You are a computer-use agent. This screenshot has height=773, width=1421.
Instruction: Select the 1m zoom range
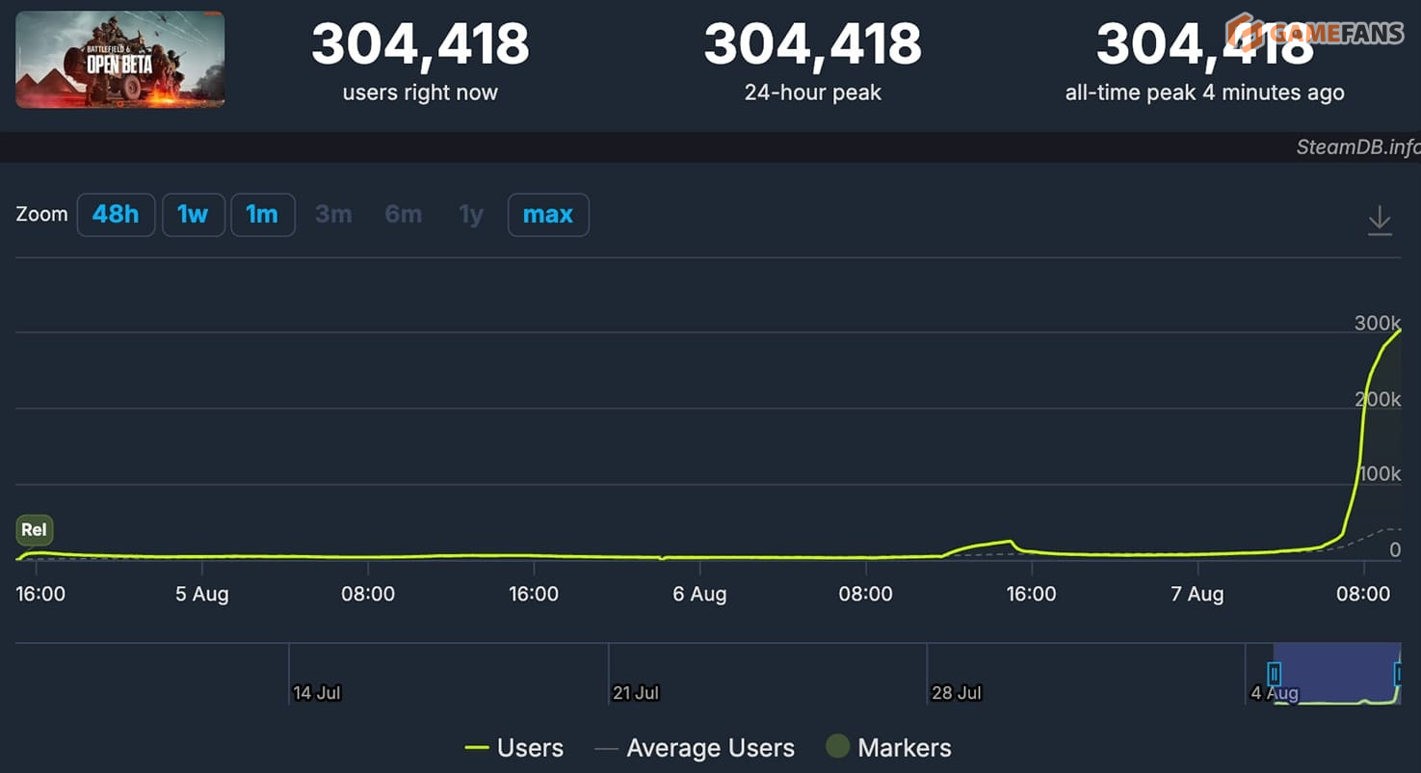(262, 214)
